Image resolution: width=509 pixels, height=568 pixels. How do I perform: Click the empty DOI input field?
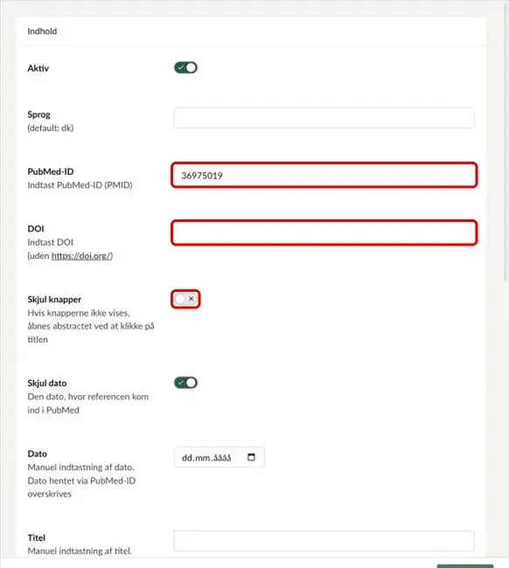(x=324, y=232)
